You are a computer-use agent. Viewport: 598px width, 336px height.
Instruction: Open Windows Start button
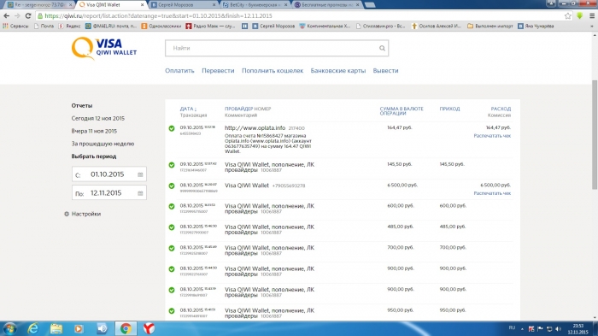[9, 328]
